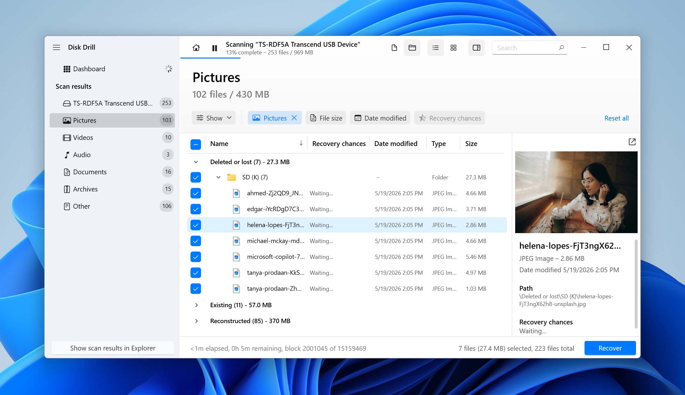This screenshot has width=685, height=395.
Task: Click the Search input field
Action: click(529, 48)
